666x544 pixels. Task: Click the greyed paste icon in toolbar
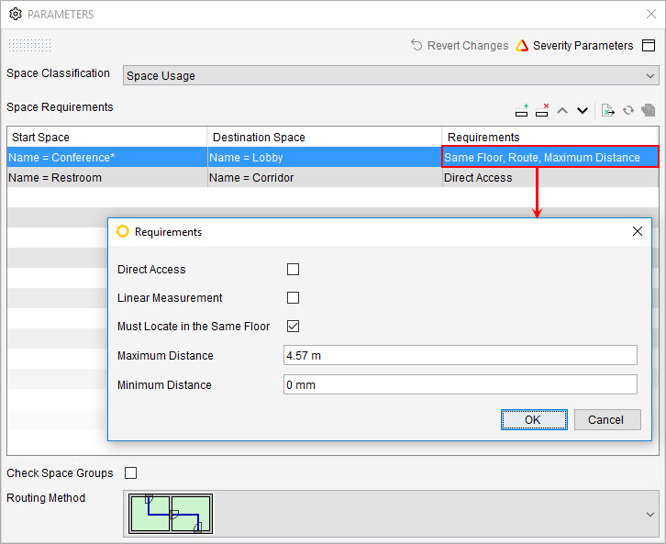tap(649, 110)
